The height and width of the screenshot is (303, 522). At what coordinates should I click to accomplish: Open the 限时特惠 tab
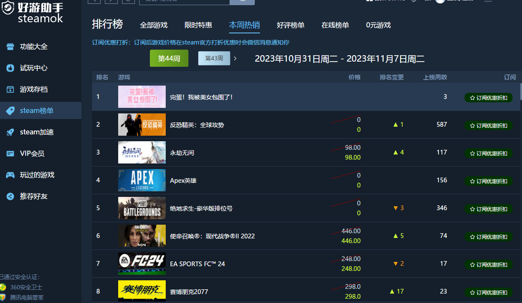click(198, 25)
